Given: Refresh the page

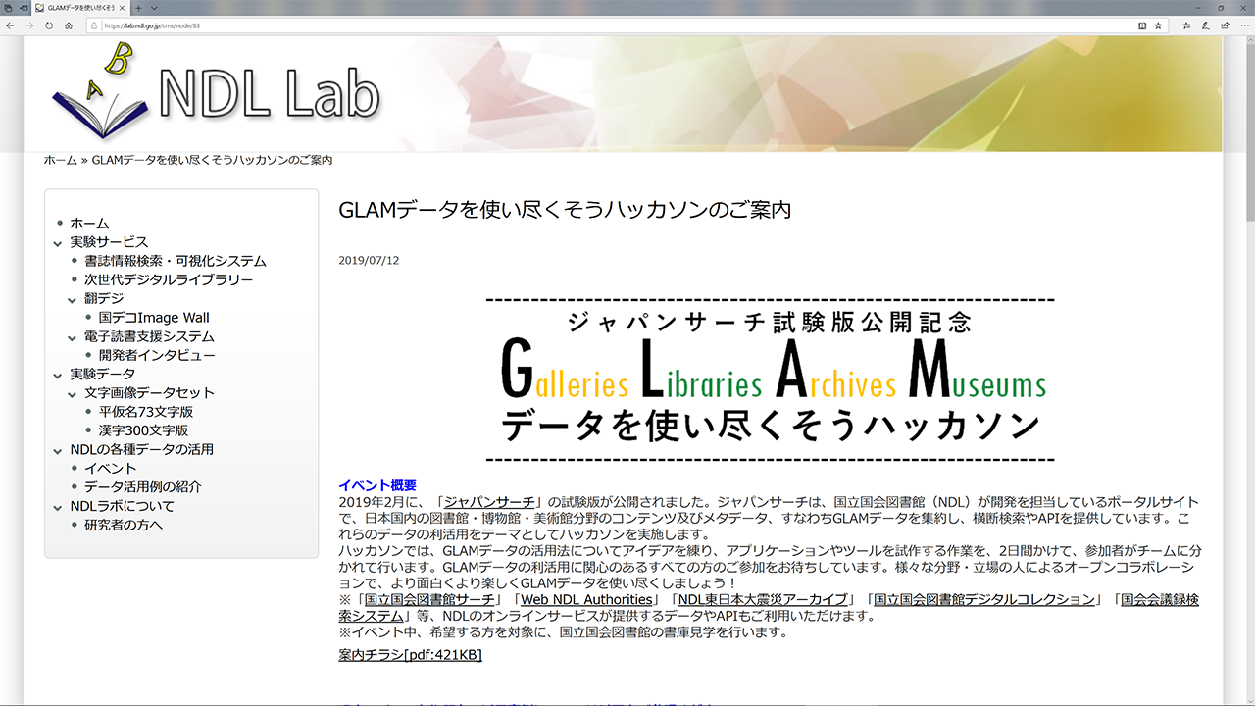Looking at the screenshot, I should [49, 25].
